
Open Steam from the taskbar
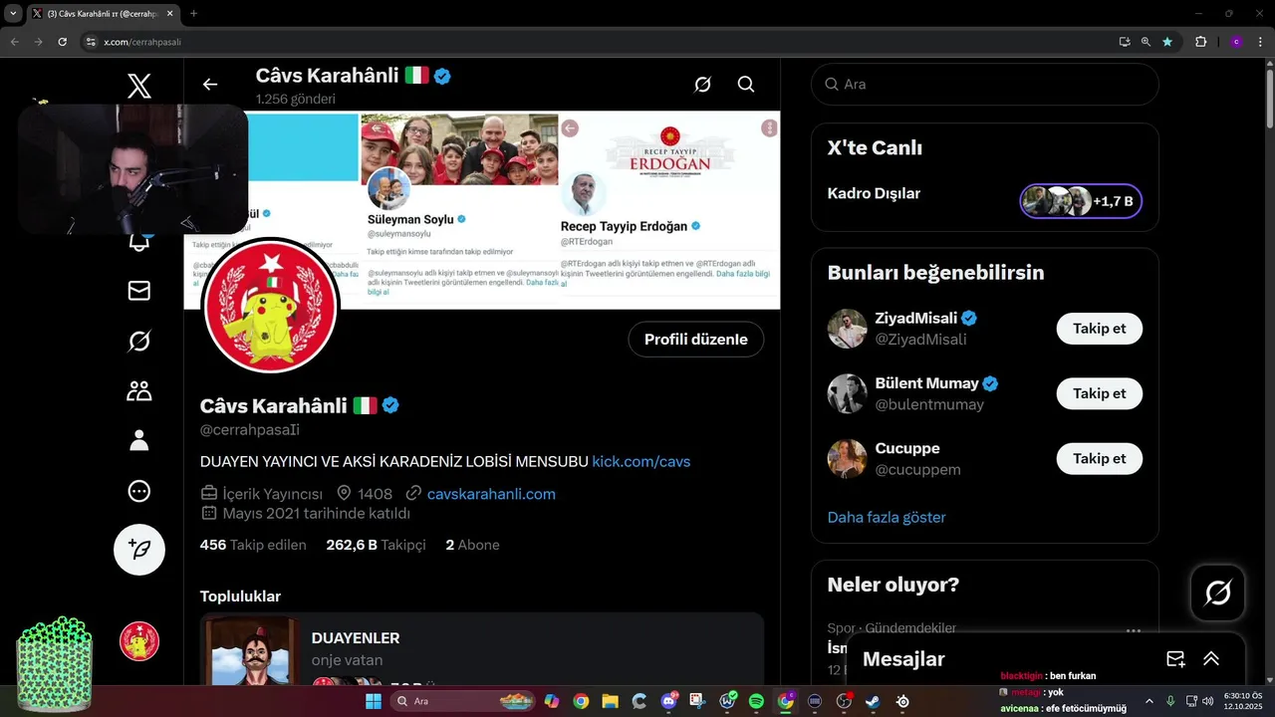click(x=873, y=701)
